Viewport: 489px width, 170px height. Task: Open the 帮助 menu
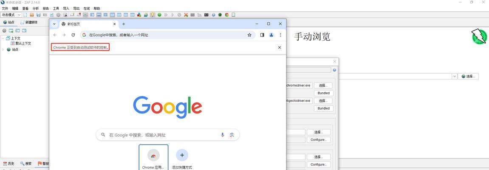pos(97,9)
